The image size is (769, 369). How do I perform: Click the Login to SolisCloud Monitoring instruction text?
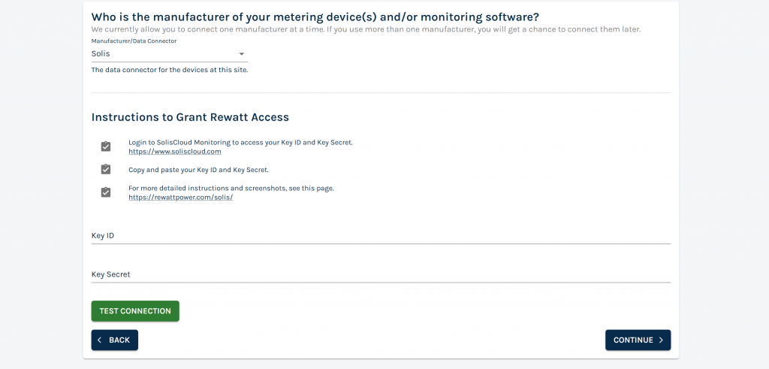tap(240, 142)
